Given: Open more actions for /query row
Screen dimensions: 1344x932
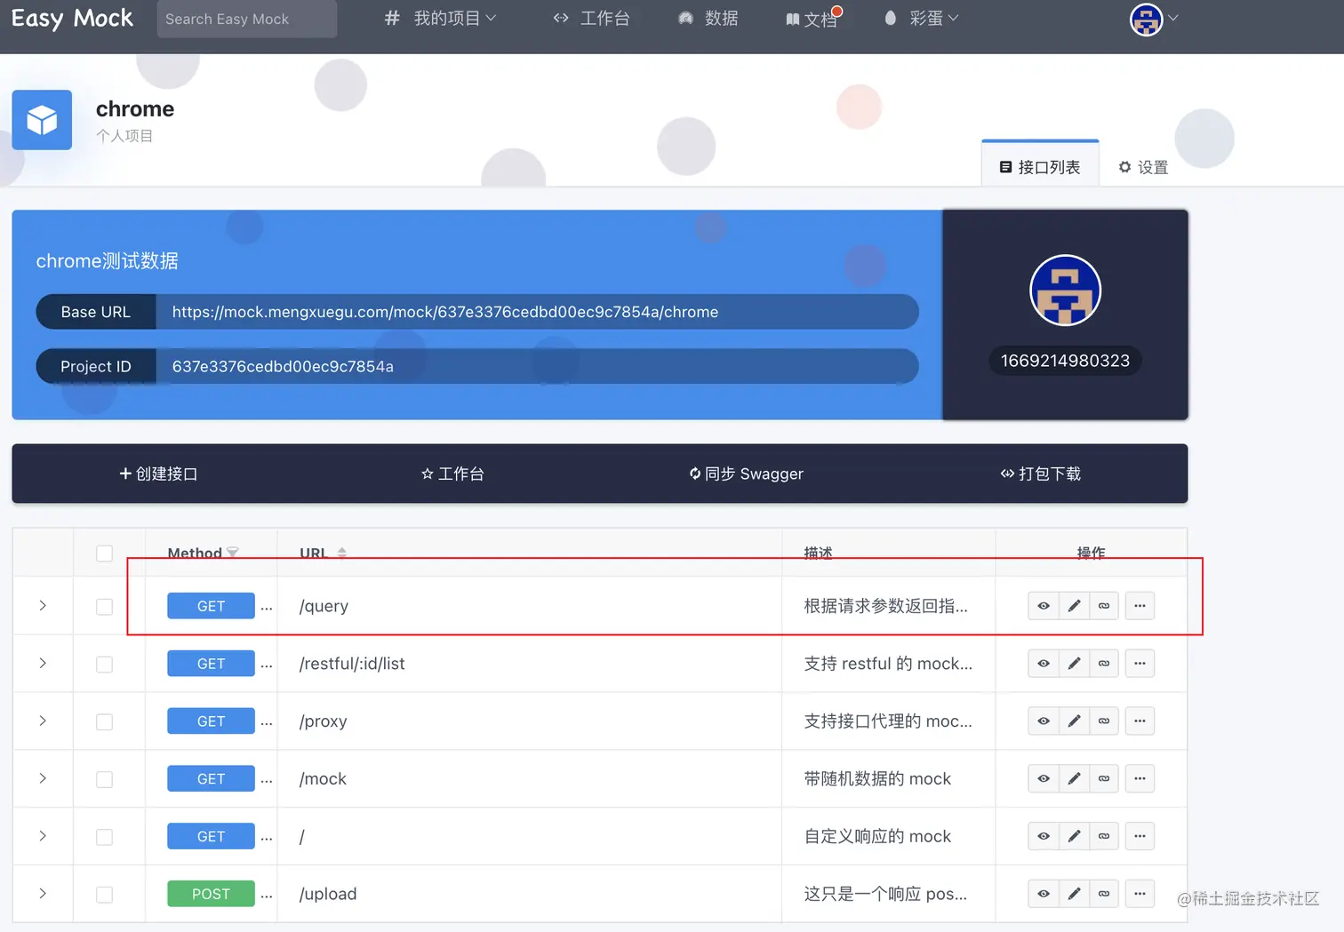Looking at the screenshot, I should tap(1140, 606).
